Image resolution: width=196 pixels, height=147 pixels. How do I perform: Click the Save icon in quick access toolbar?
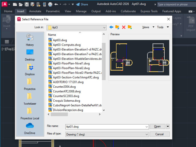coord(27,5)
